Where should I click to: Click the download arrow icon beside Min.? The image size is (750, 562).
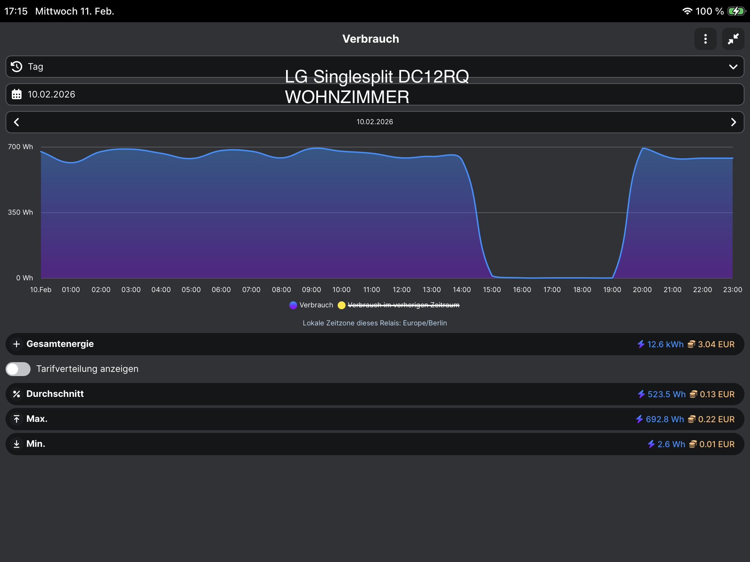click(x=16, y=444)
